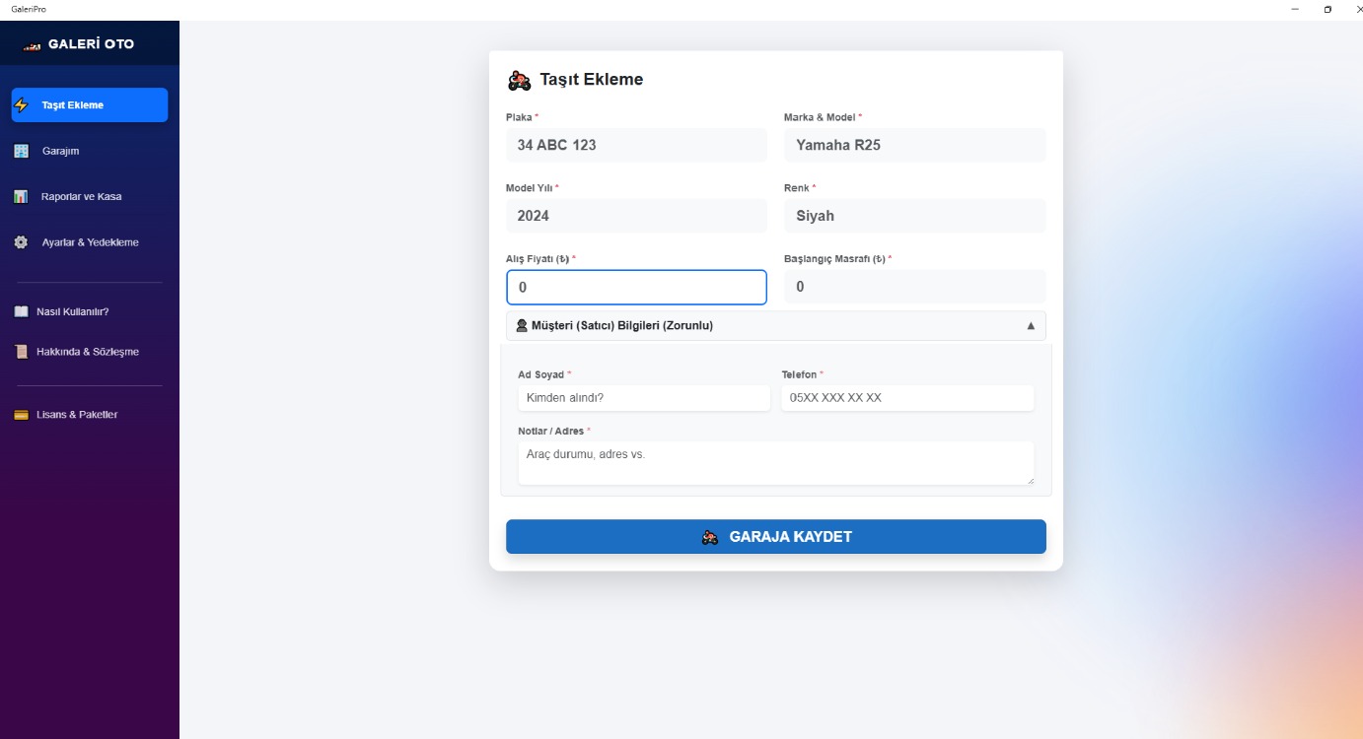Focus the Renk input field
Image resolution: width=1363 pixels, height=739 pixels.
point(915,216)
